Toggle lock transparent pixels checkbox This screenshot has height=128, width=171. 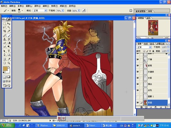(x=144, y=51)
